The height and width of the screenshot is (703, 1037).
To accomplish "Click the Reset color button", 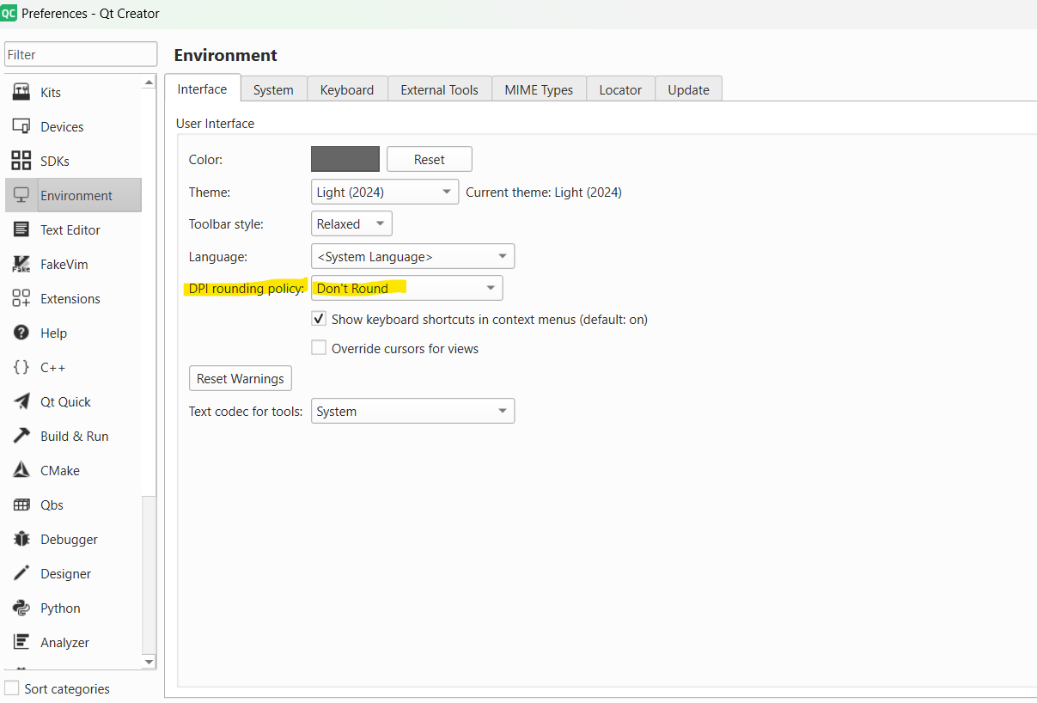I will pyautogui.click(x=430, y=159).
